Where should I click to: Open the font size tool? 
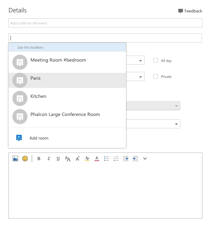click(x=68, y=159)
